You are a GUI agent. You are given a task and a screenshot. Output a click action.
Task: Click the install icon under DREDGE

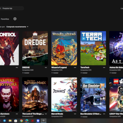[23, 73]
